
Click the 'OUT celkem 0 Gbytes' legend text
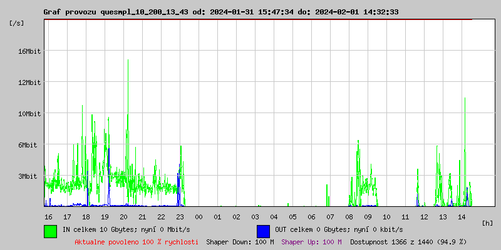[339, 229]
